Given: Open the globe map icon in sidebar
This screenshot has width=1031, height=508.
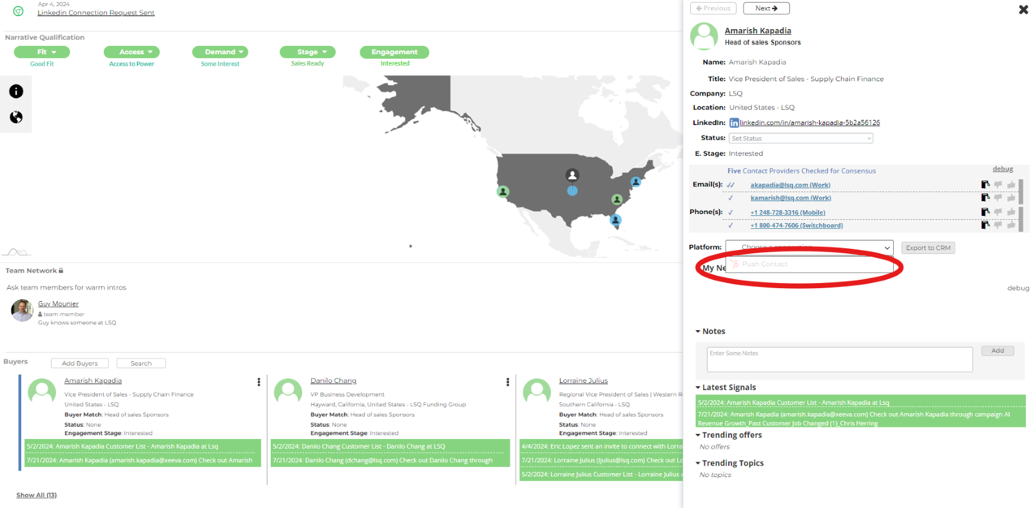Looking at the screenshot, I should pos(16,117).
